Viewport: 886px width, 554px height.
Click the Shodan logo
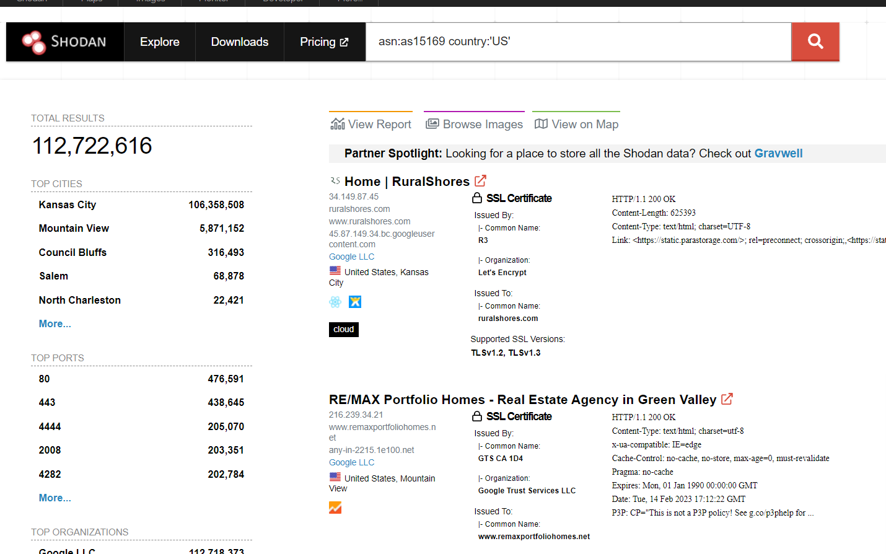[64, 42]
